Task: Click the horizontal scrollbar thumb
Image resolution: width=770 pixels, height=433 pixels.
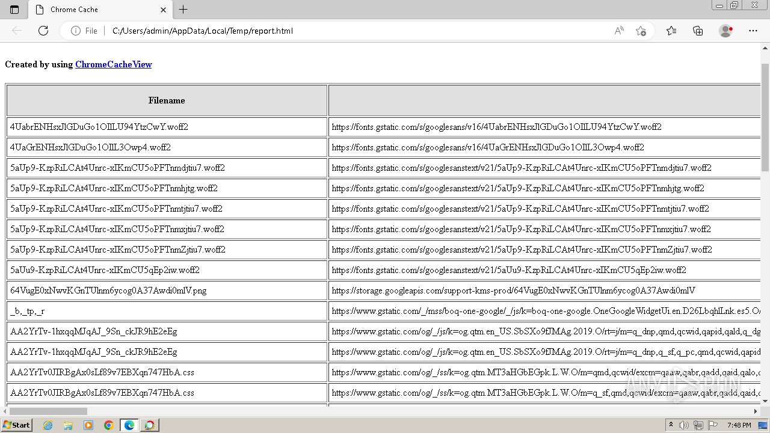Action: pos(48,411)
